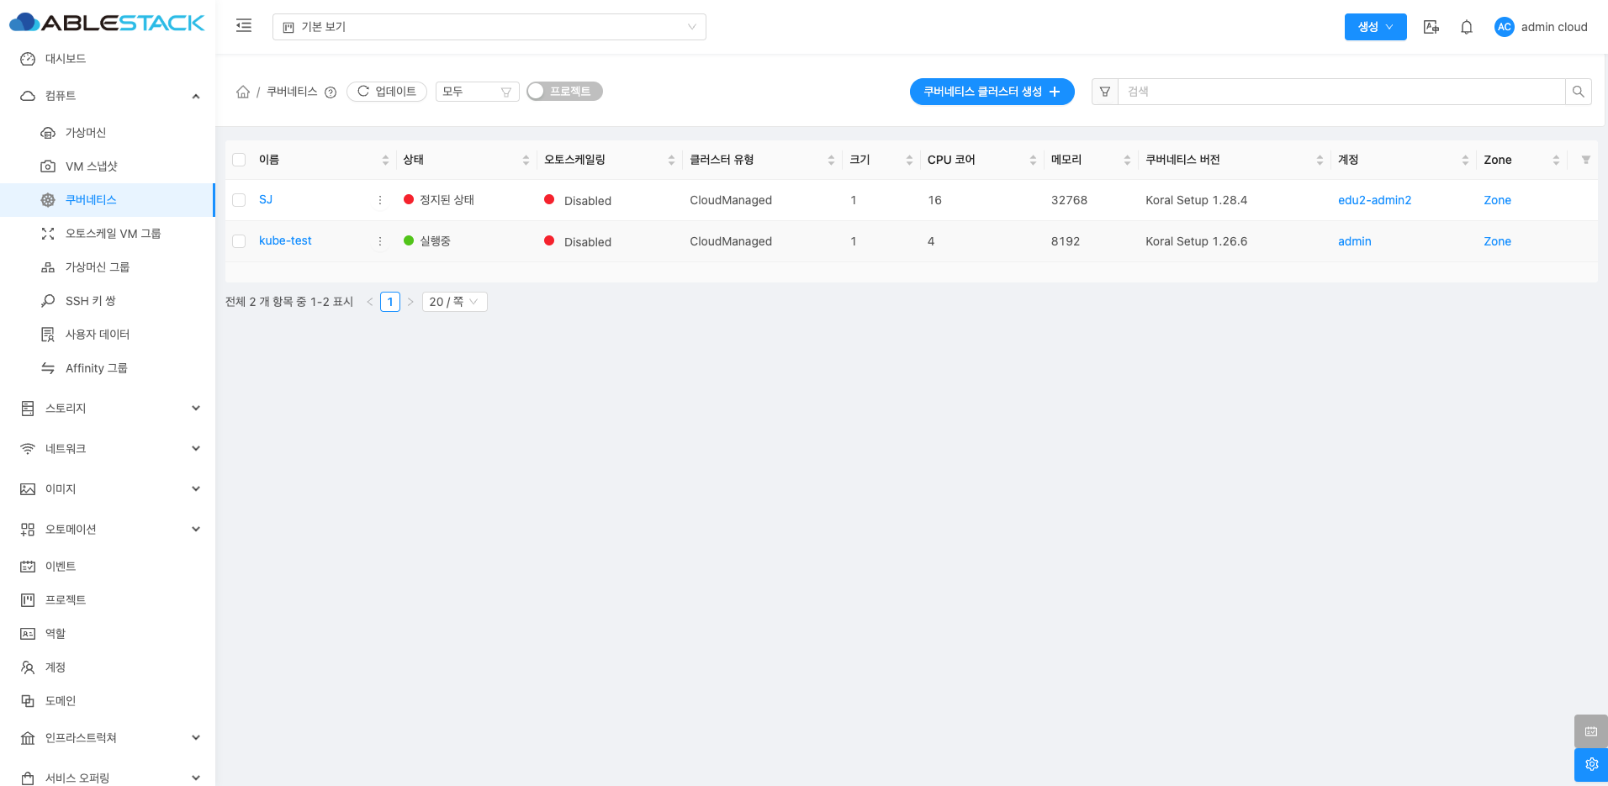Click the Kubernetes help question icon
Screen dimensions: 1608x786
point(331,92)
